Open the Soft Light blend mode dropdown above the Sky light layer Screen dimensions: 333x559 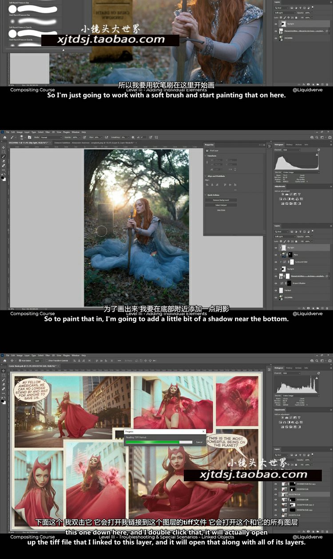(285, 237)
